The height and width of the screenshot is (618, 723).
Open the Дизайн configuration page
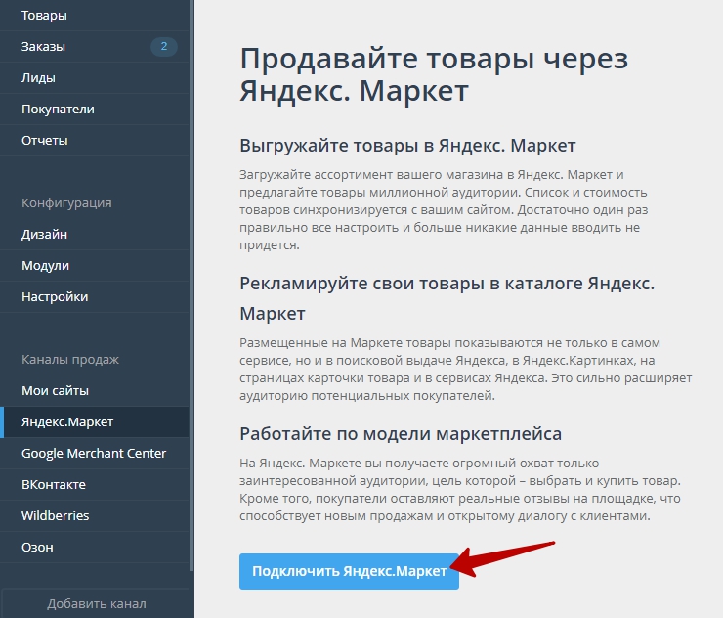click(x=94, y=235)
